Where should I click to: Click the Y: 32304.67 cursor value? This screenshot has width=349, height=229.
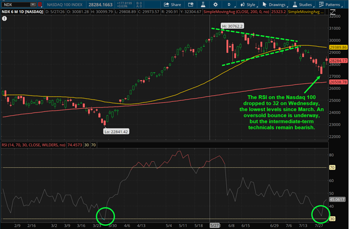pos(191,12)
